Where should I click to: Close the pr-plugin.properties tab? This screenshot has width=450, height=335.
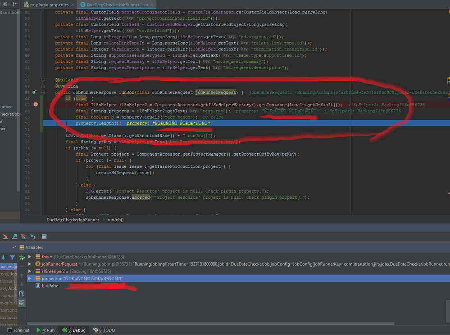click(x=73, y=4)
